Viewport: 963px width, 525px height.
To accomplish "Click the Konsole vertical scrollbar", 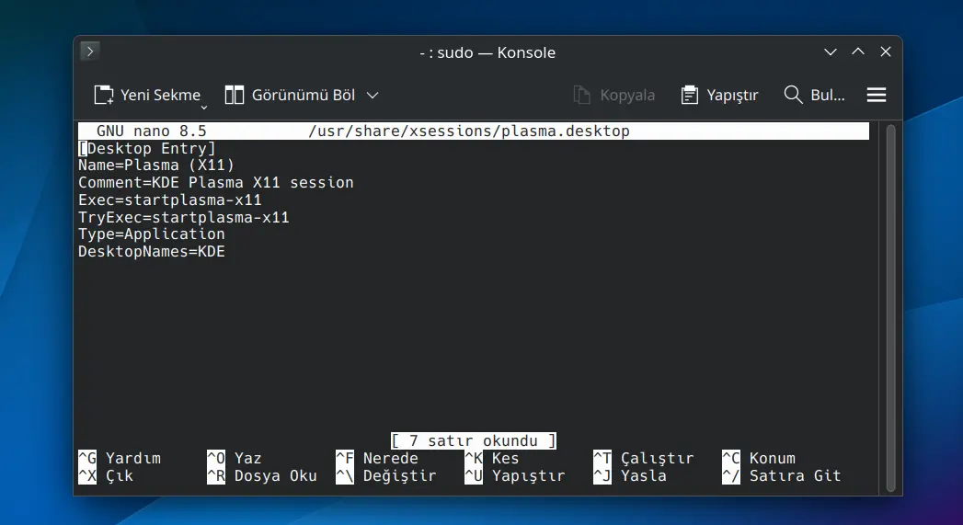I will pos(890,308).
